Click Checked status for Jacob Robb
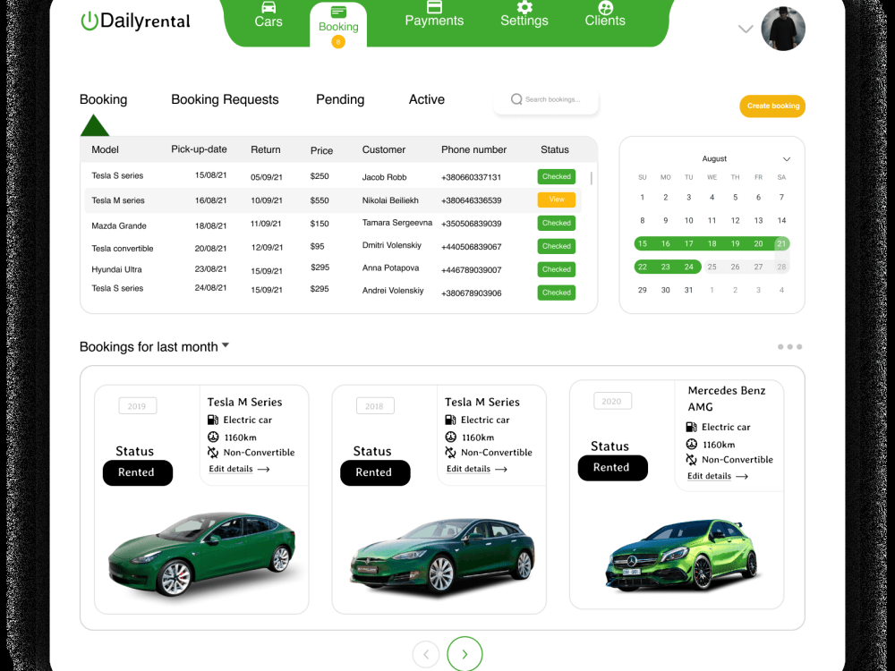Screen dimensions: 895x671 tap(557, 177)
